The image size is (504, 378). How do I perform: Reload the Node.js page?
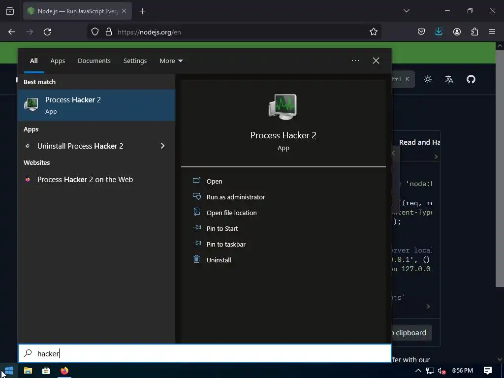pyautogui.click(x=47, y=32)
